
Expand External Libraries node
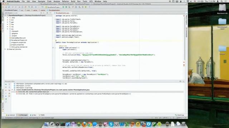click(x=5, y=49)
